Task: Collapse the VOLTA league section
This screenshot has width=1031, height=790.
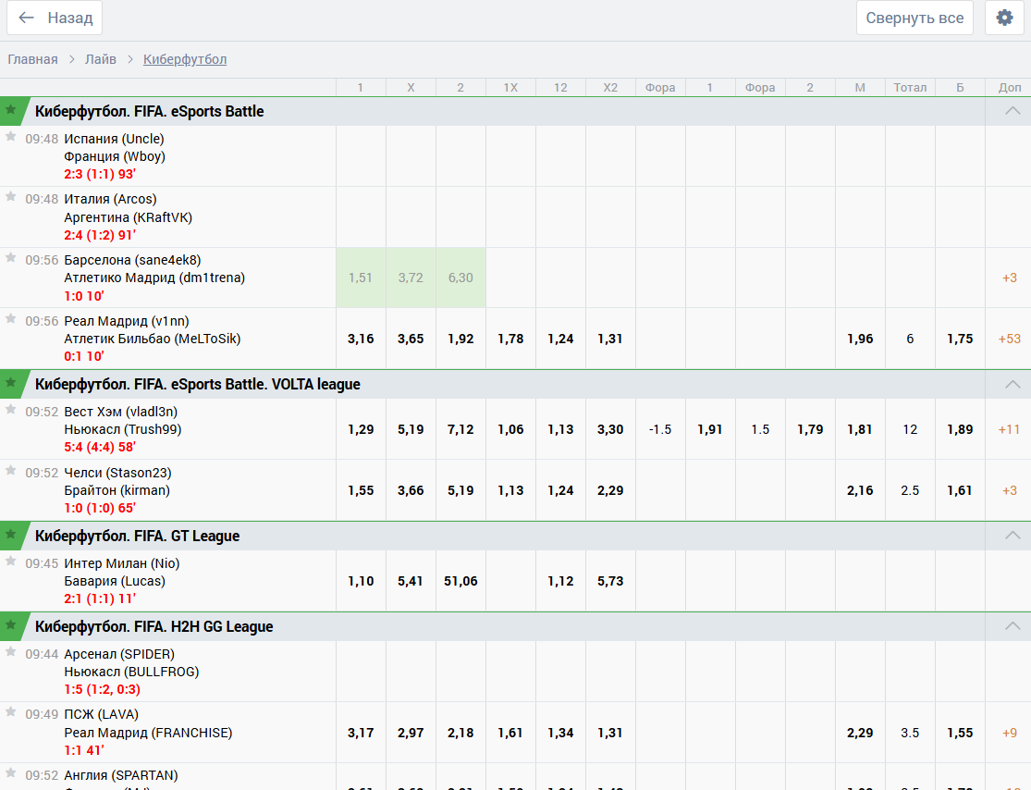Action: tap(1013, 384)
